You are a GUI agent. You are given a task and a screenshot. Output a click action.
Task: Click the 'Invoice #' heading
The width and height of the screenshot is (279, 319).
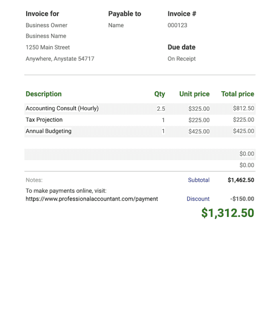coord(182,14)
